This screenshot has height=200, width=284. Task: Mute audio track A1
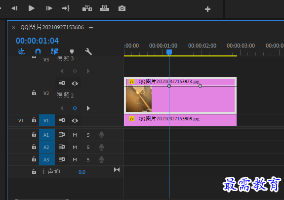[x=75, y=135]
